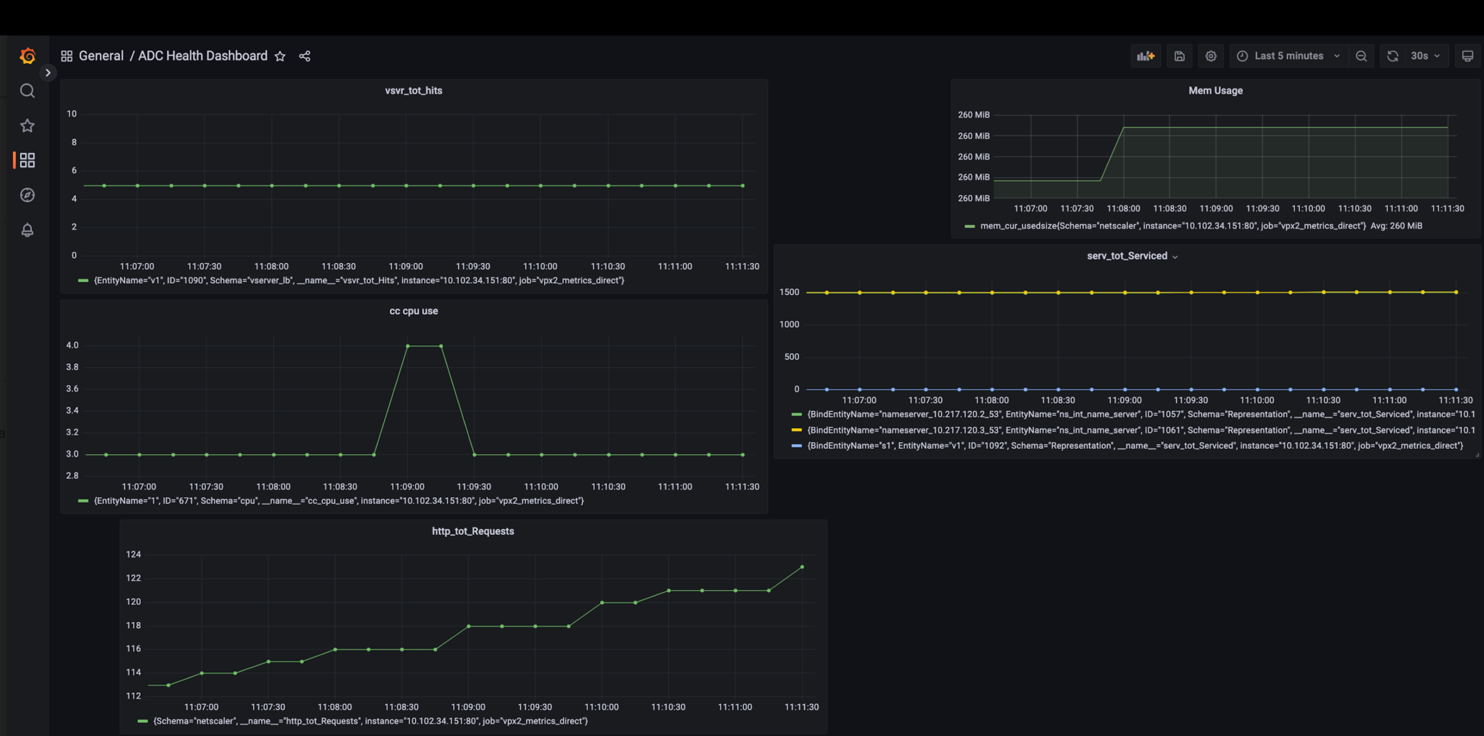
Task: Toggle the cc_cpu_use legend series
Action: click(x=338, y=501)
